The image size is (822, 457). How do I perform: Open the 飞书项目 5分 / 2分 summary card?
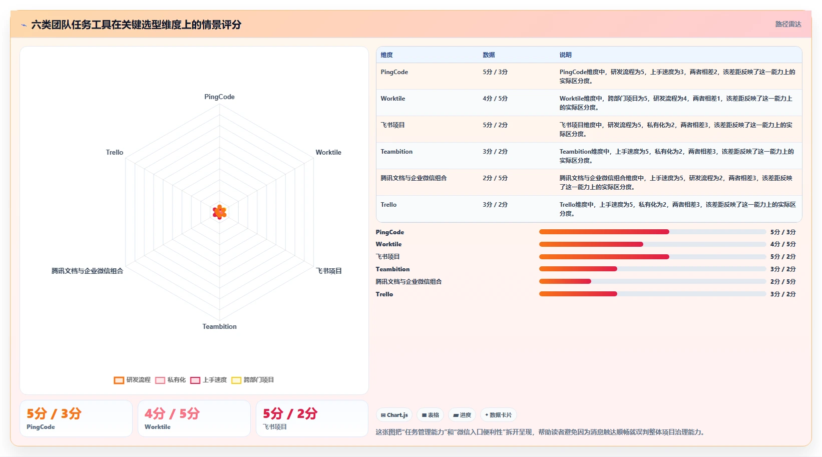click(312, 418)
